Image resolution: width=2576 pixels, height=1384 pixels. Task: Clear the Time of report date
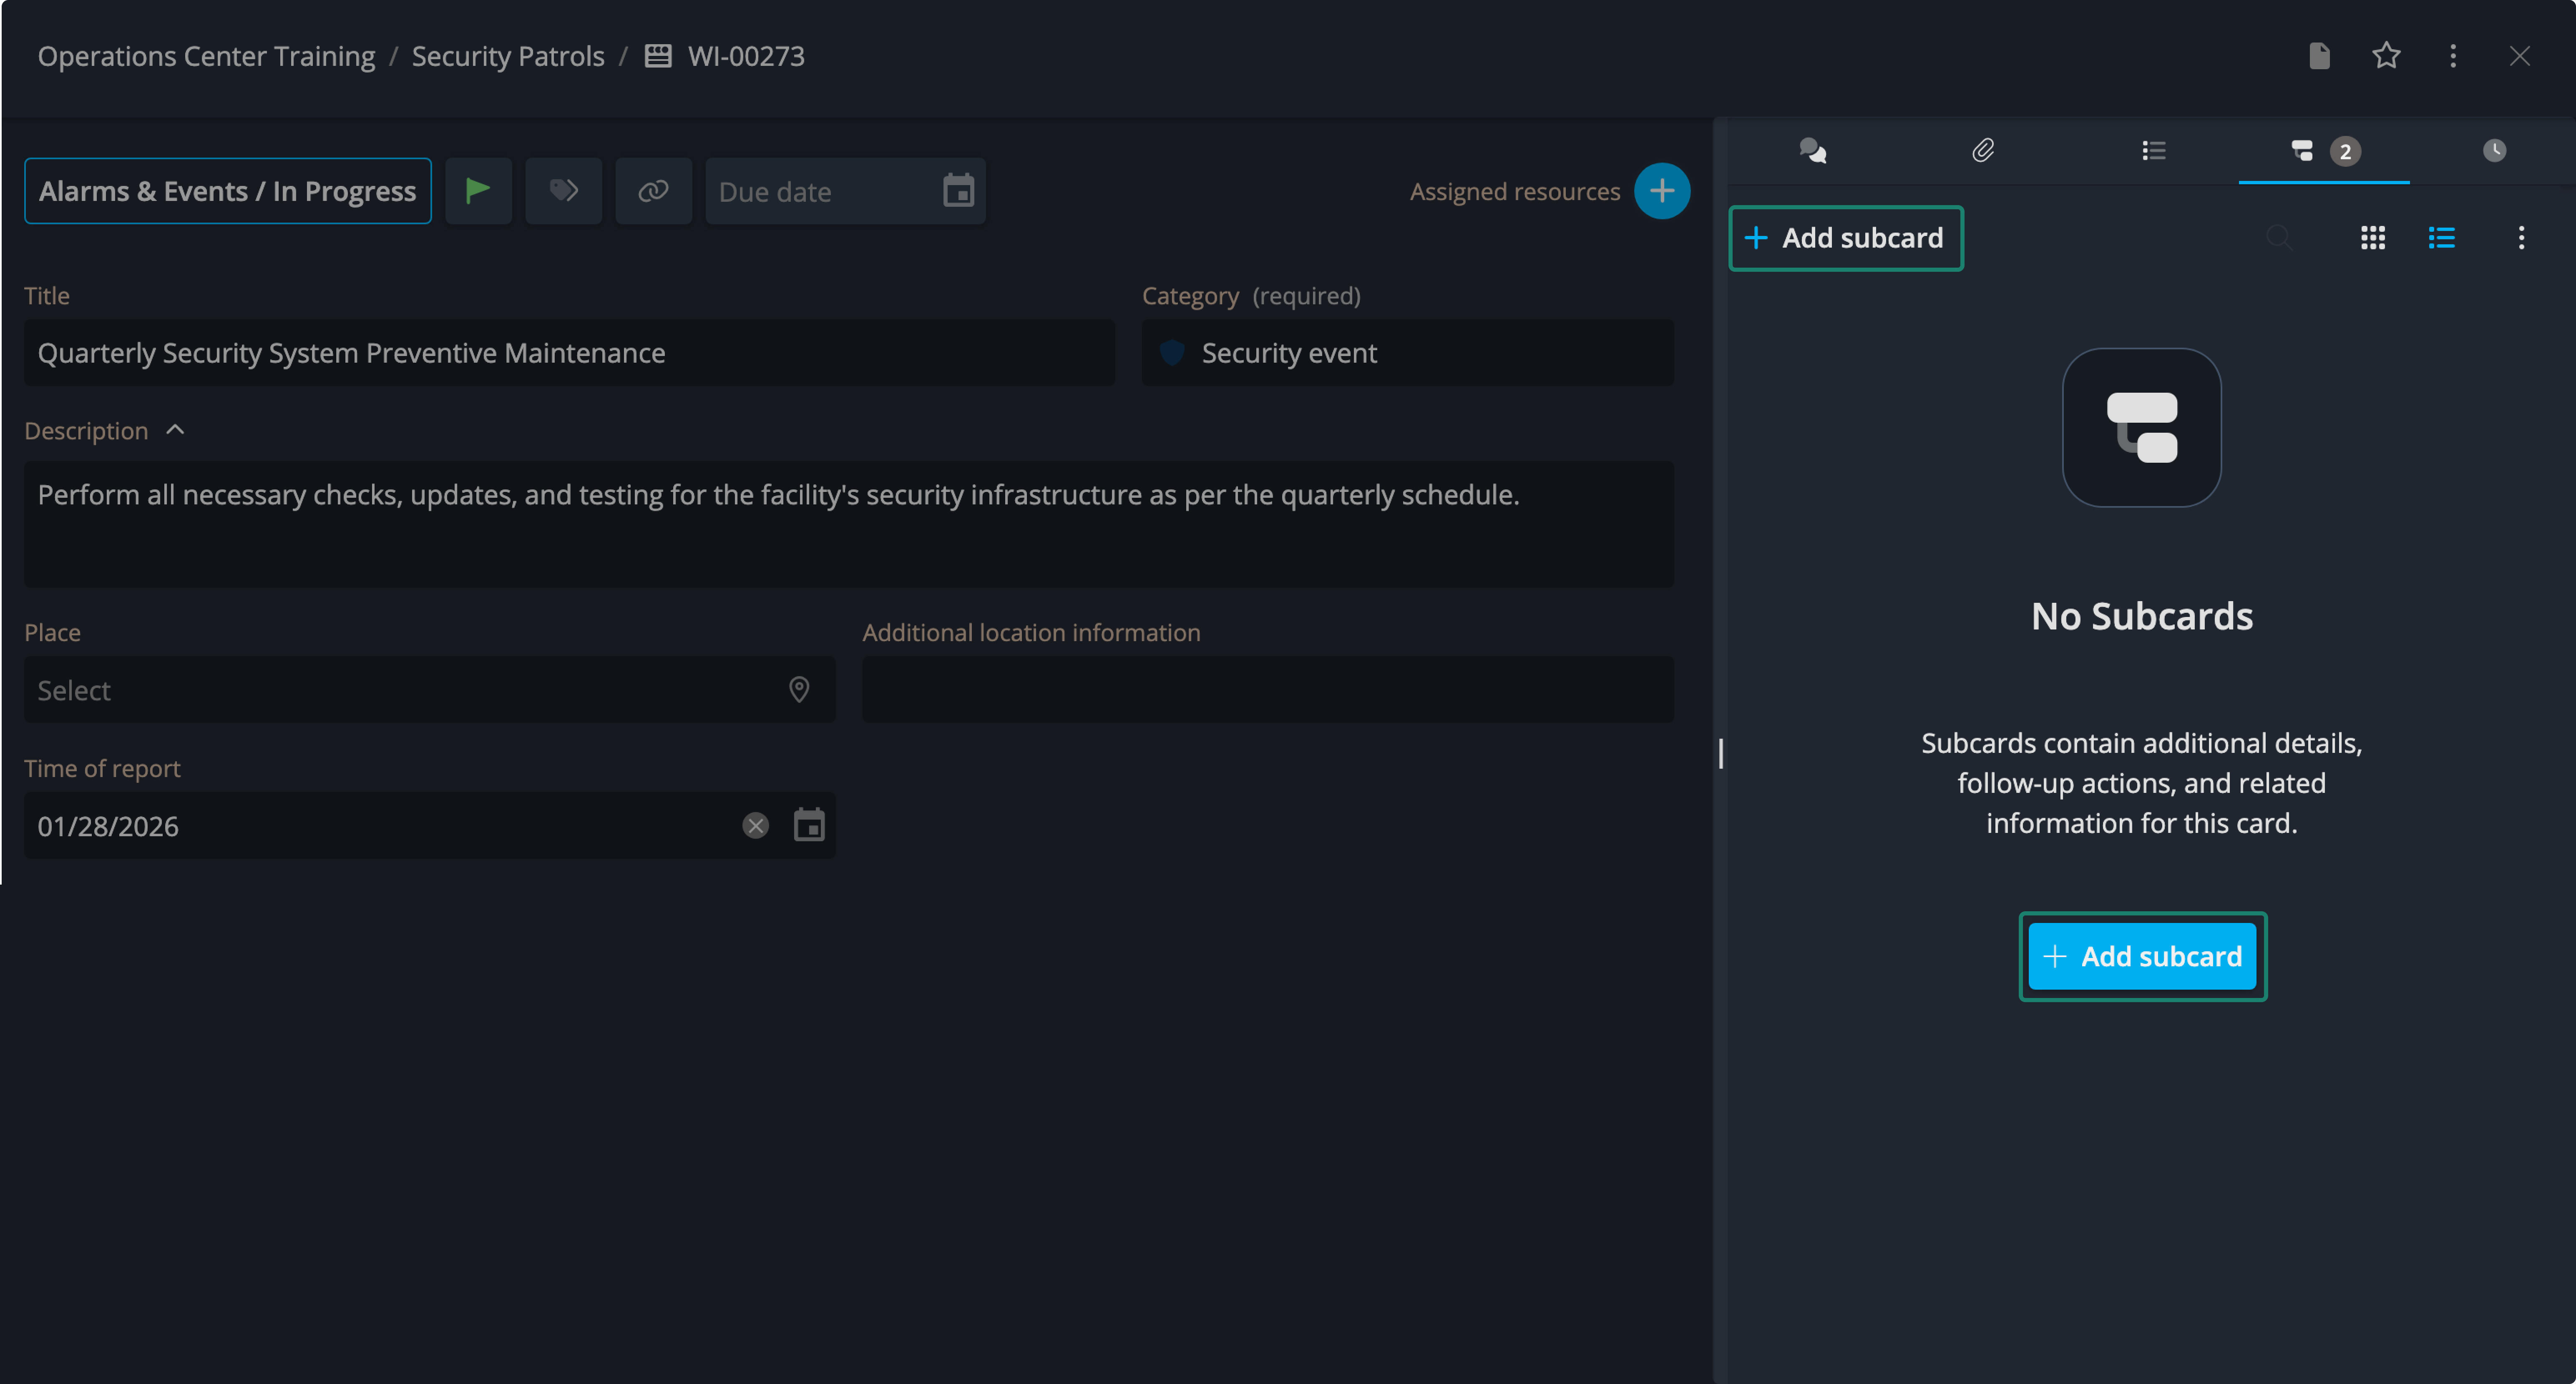coord(755,825)
